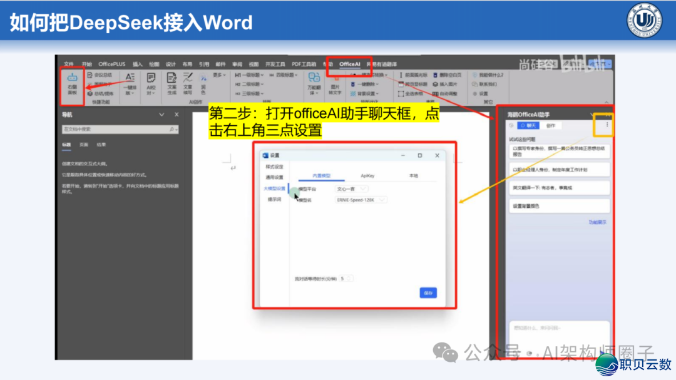Open the 一键删除 dropdown in the ribbon
Screen dimensions: 676x380
click(366, 85)
